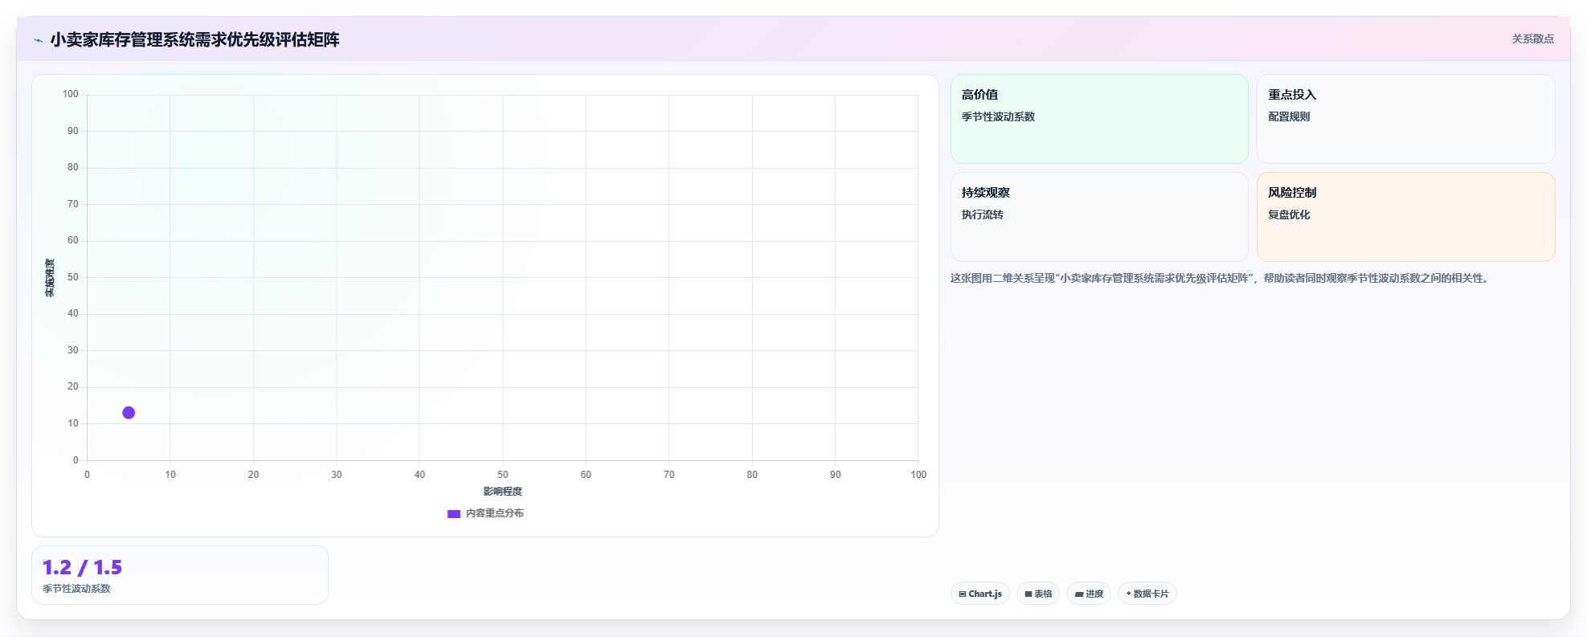Open the 持续观察 quadrant card
This screenshot has width=1587, height=637.
tap(1098, 217)
